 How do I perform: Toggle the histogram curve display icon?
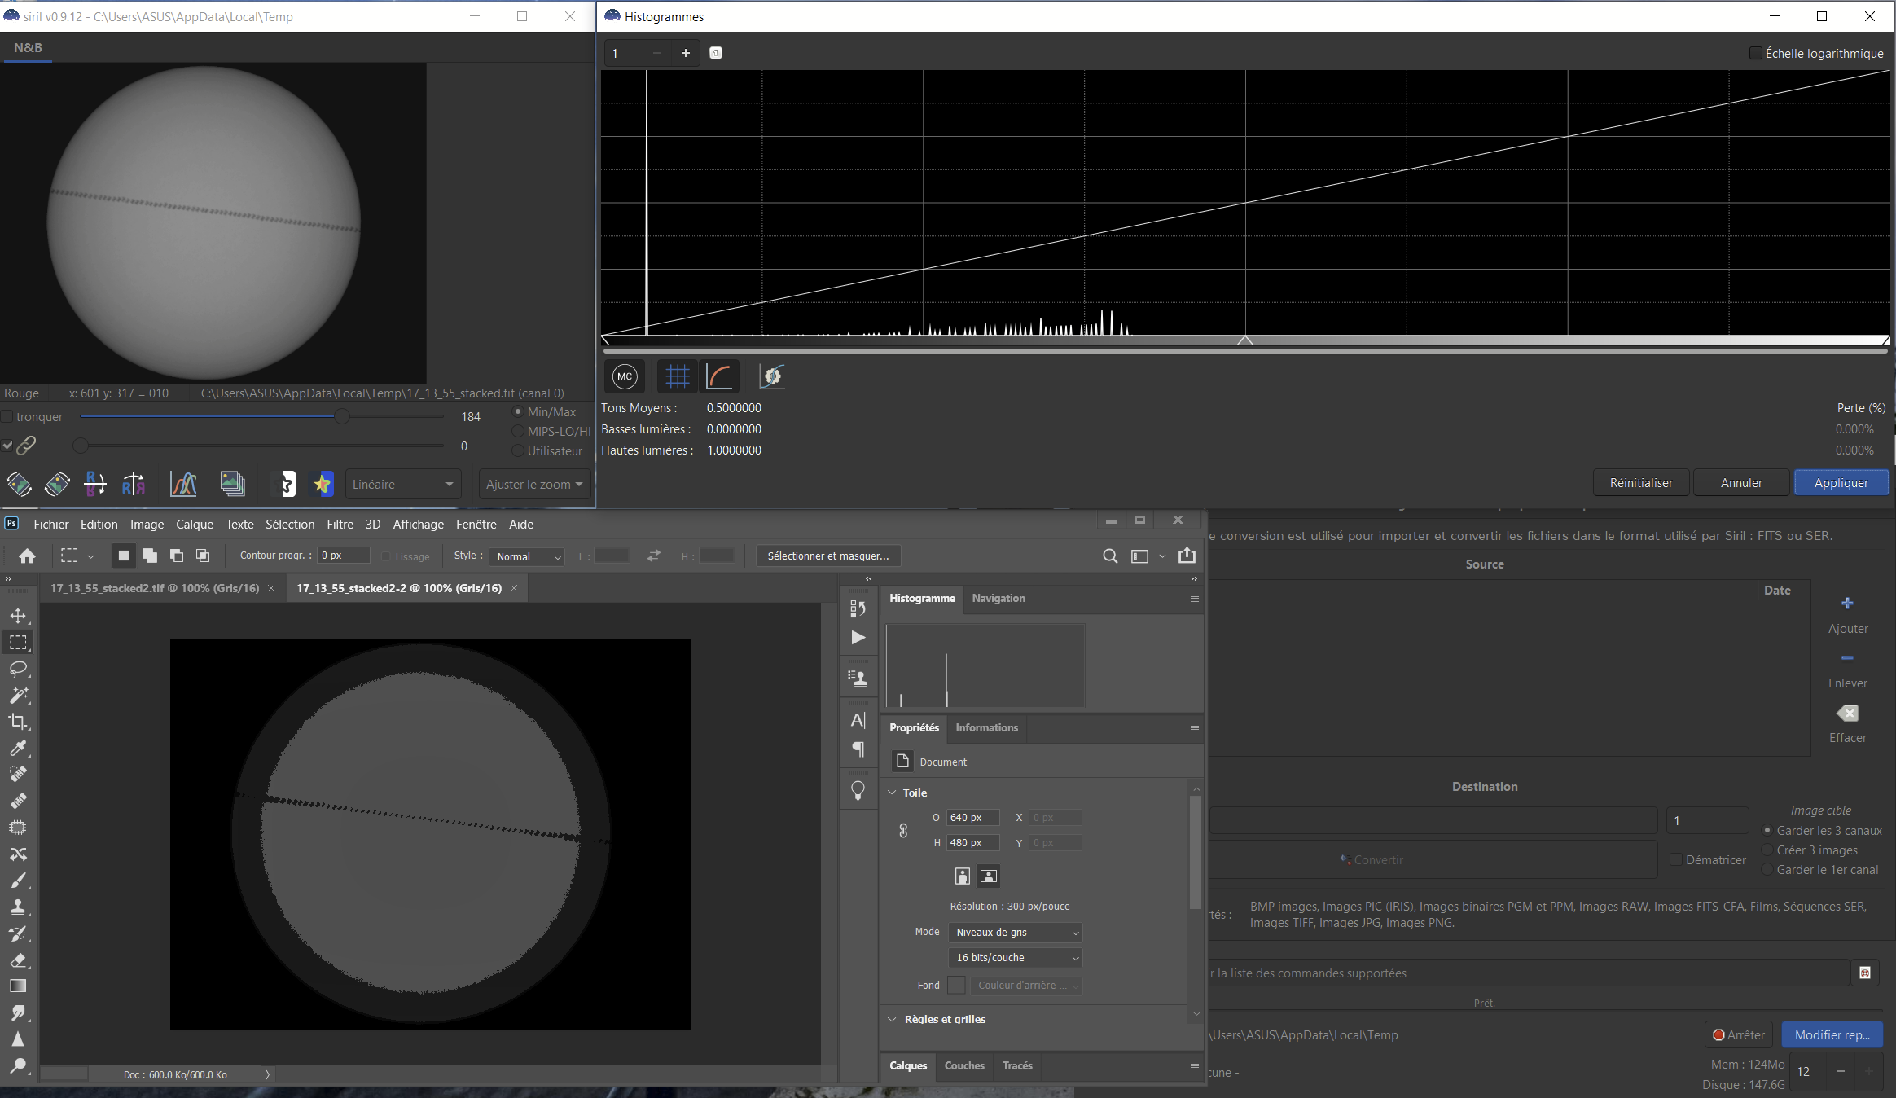(719, 376)
